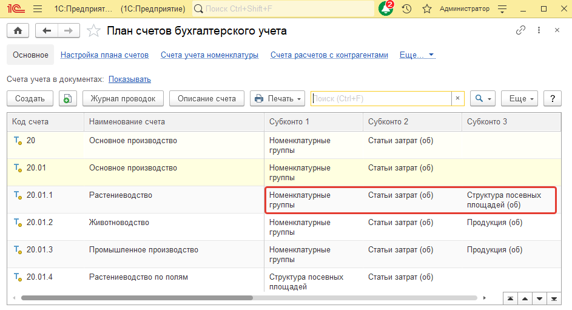The image size is (572, 310).
Task: Navigate back with the left arrow
Action: pyautogui.click(x=47, y=31)
